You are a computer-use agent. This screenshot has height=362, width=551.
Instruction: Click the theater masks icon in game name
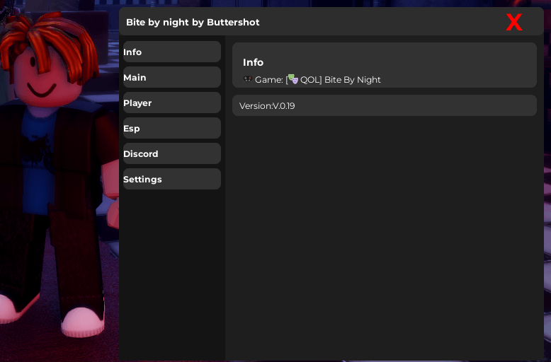pyautogui.click(x=292, y=80)
